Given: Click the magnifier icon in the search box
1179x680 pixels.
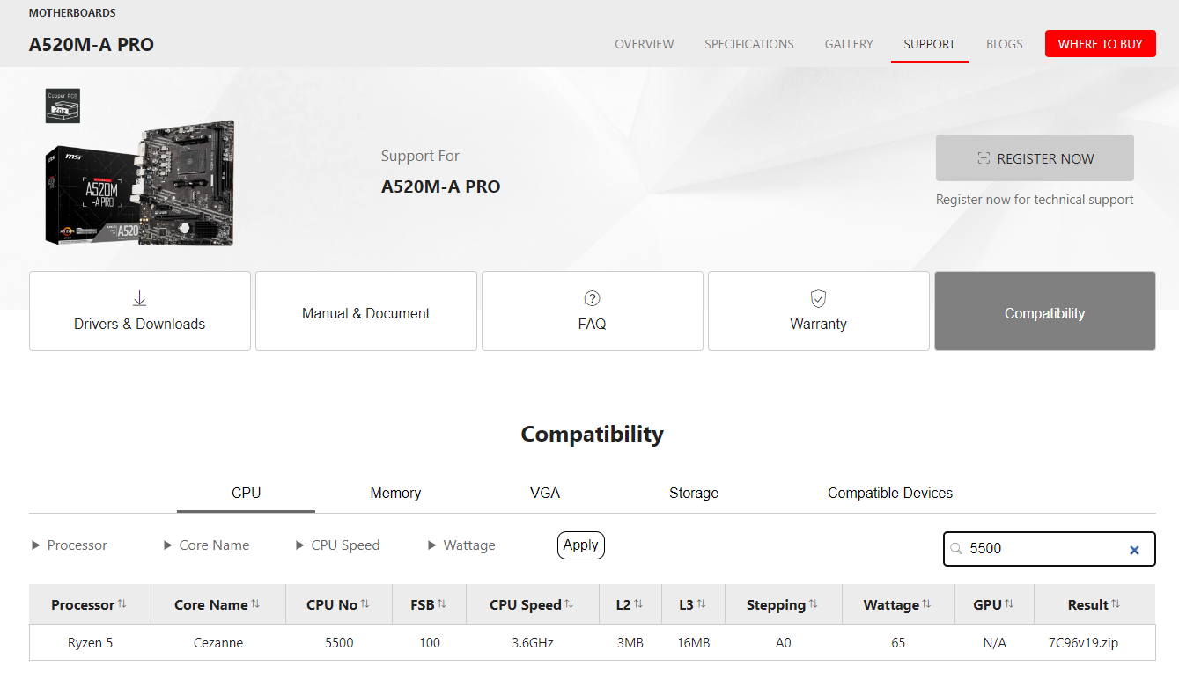Looking at the screenshot, I should [x=956, y=549].
